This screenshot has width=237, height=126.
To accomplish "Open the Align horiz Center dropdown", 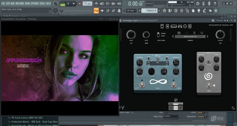I will click(x=171, y=116).
